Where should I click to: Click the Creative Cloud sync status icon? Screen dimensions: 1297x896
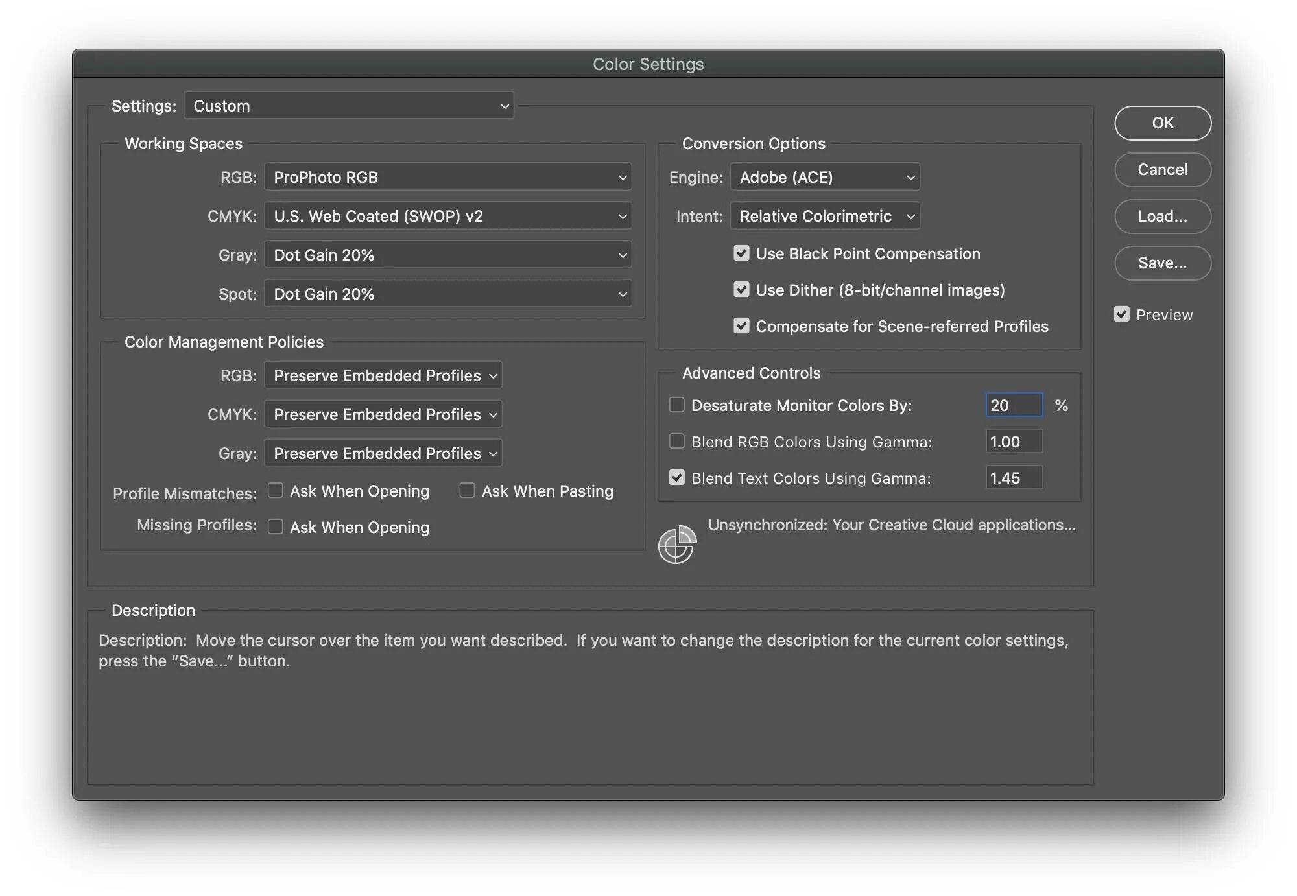677,545
